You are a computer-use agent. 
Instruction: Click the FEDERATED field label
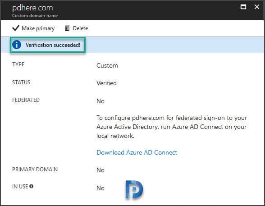[26, 100]
